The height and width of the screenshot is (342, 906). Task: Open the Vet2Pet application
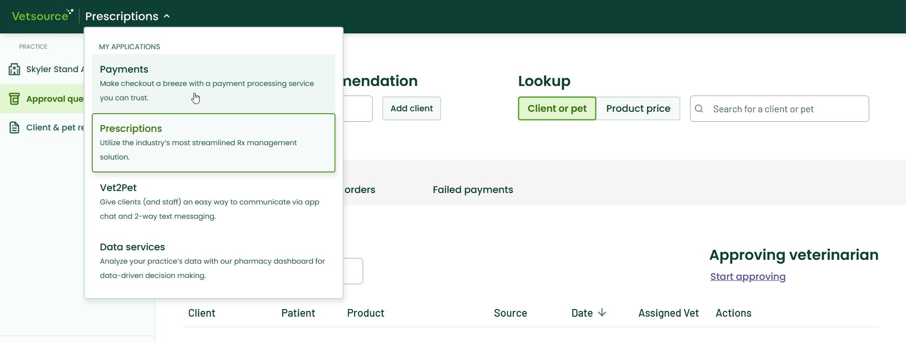tap(214, 202)
